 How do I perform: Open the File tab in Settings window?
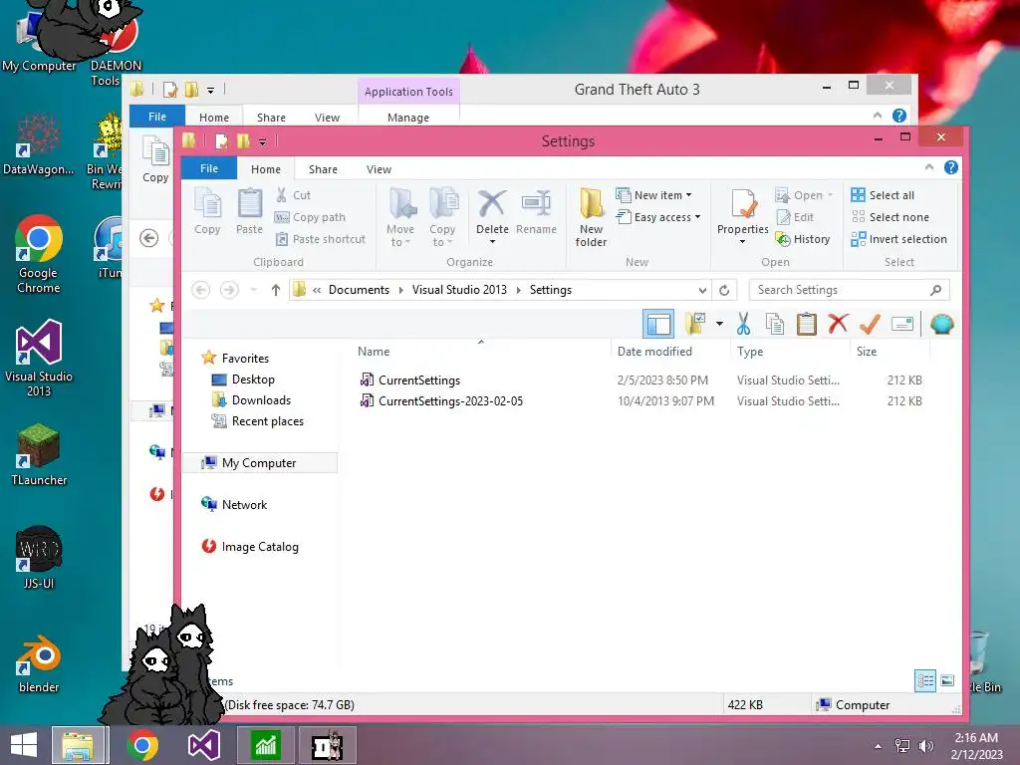pyautogui.click(x=209, y=168)
